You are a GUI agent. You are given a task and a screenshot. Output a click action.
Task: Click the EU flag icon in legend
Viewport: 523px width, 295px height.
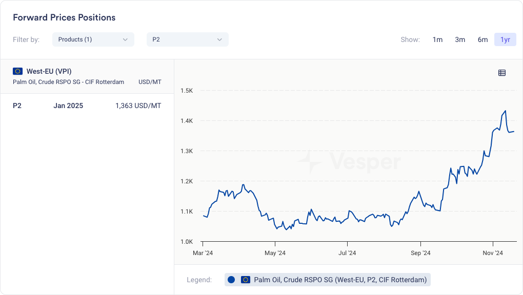246,280
